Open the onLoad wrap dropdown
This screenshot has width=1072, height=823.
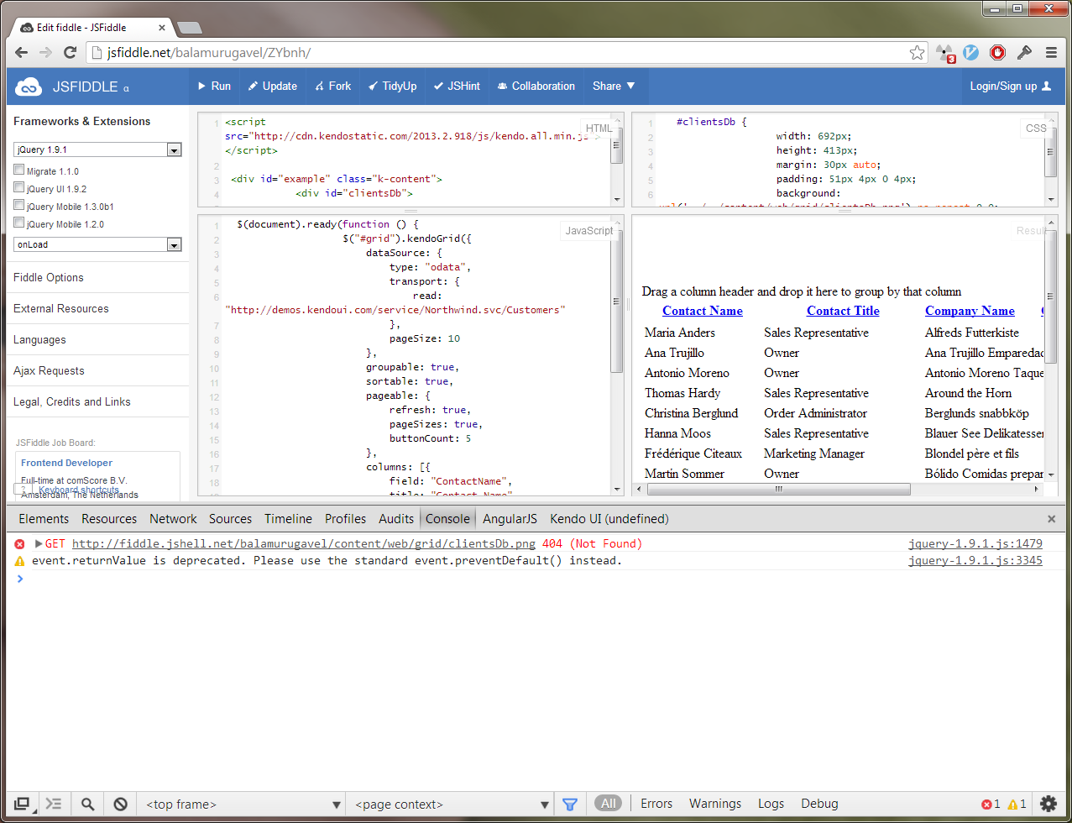tap(97, 244)
